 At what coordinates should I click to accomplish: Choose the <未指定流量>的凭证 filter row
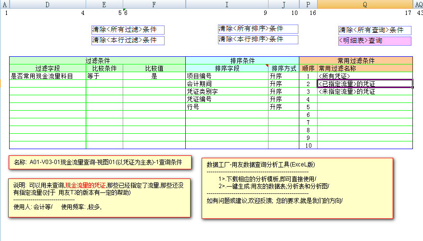(x=364, y=91)
